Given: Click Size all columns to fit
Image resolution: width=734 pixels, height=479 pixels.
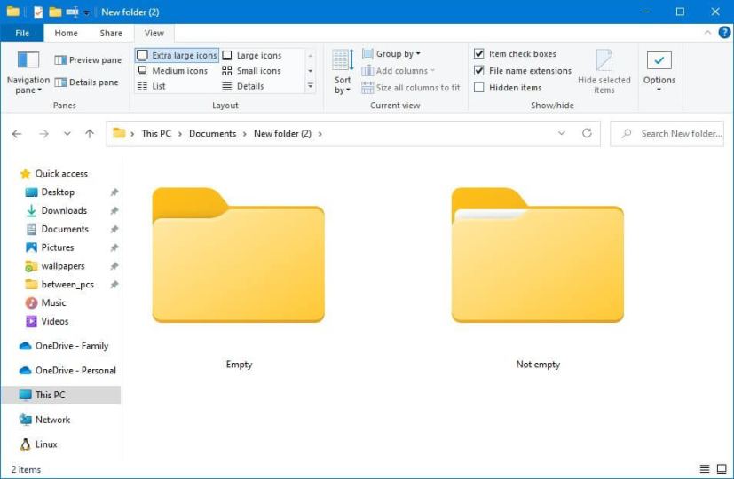Looking at the screenshot, I should 411,88.
